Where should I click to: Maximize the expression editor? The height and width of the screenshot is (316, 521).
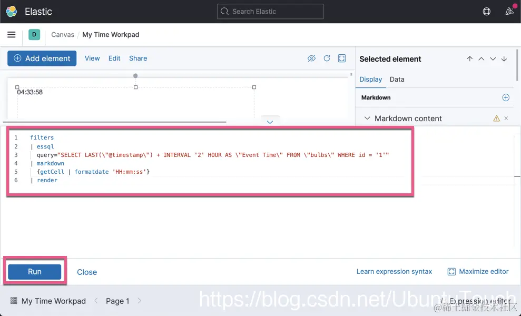pos(478,271)
